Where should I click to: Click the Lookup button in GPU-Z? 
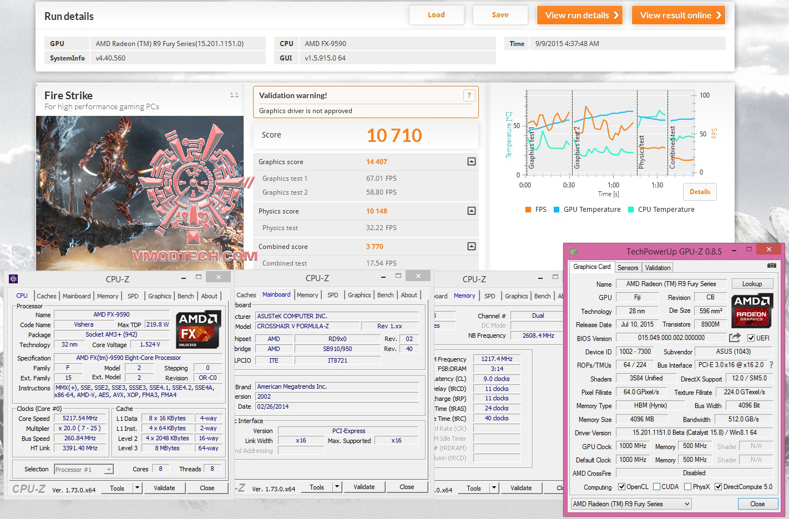point(752,284)
